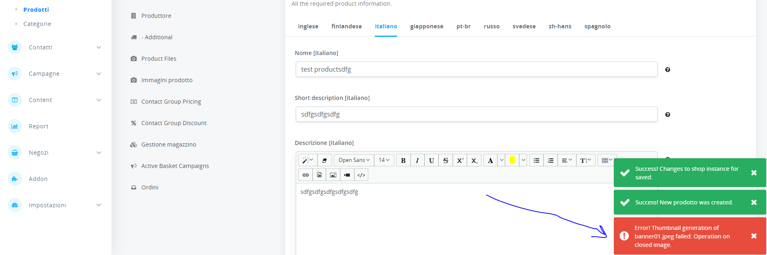Toggle underline formatting in the editor
The image size is (767, 255).
pos(432,160)
